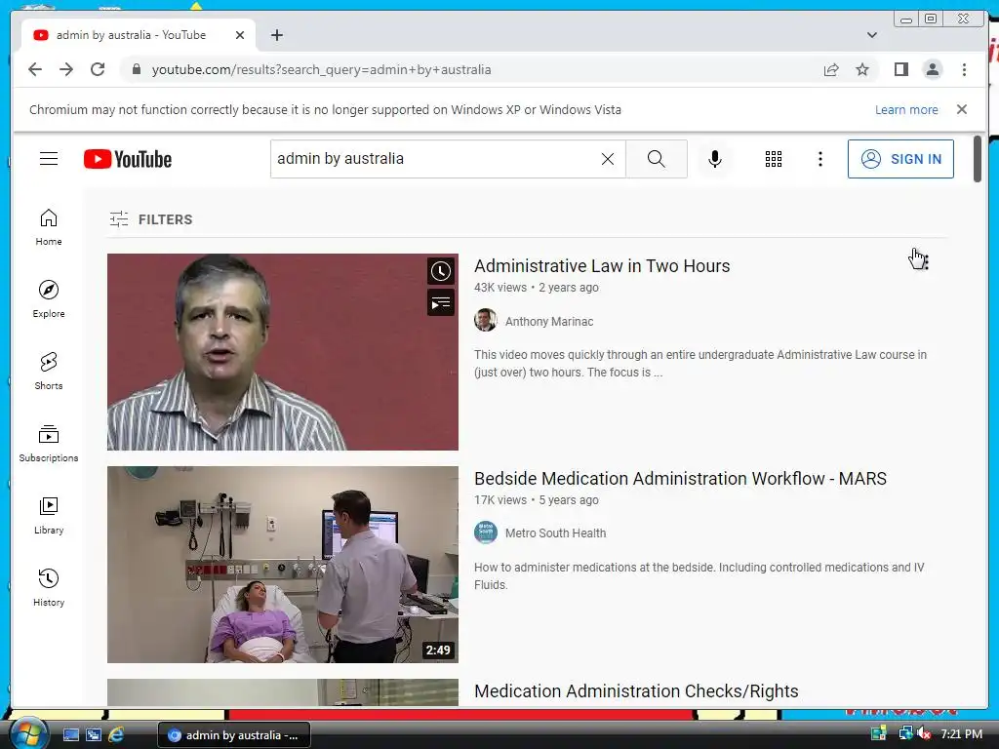Open options menu for Administrative Law video
Viewport: 999px width, 749px height.
pyautogui.click(x=925, y=261)
